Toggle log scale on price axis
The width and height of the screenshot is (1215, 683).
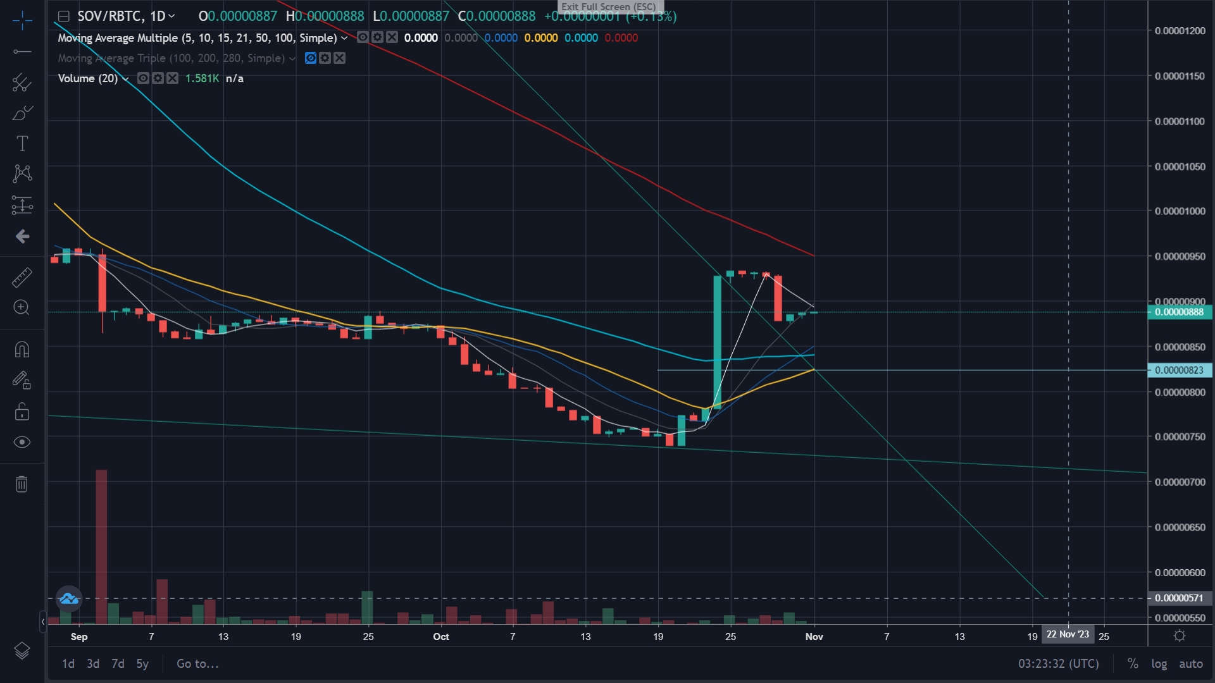tap(1159, 664)
